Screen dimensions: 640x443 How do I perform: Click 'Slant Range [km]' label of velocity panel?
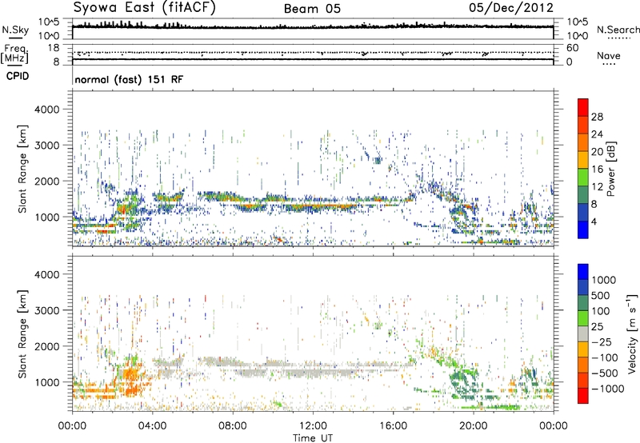(x=22, y=334)
